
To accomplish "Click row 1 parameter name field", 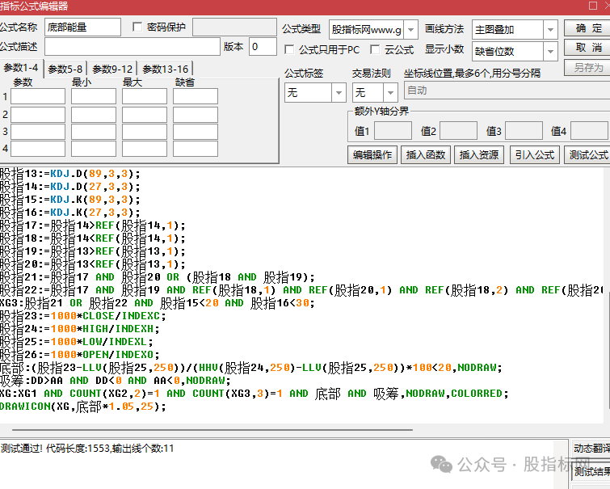I will pos(38,96).
